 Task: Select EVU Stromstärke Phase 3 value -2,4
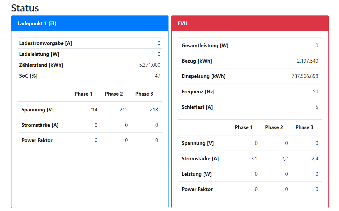click(314, 159)
